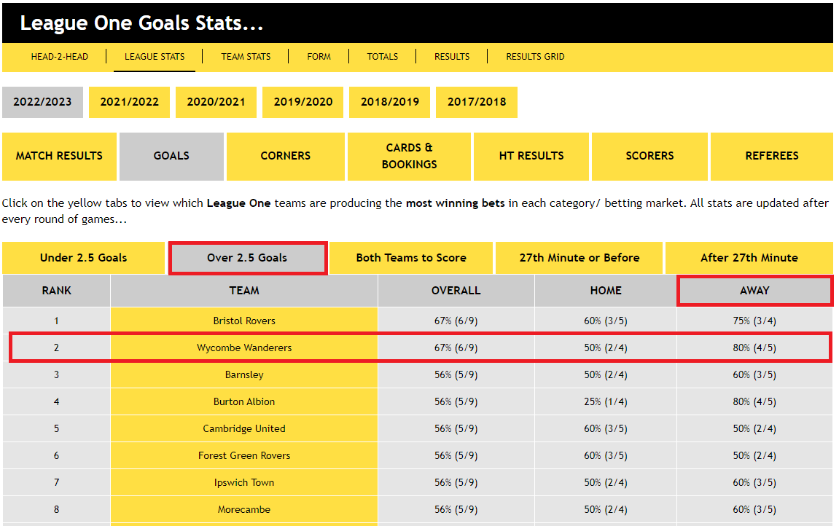Select the 2017/2018 season tab
This screenshot has height=526, width=839.
(x=477, y=102)
